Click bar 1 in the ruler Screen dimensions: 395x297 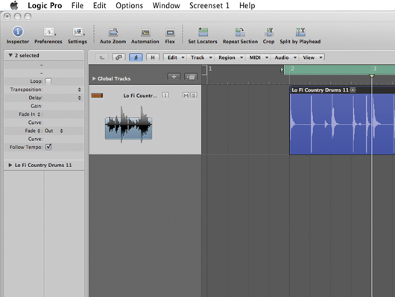click(210, 69)
